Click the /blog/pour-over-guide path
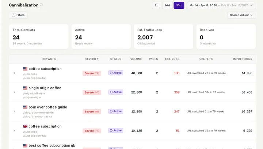This screenshot has height=149, width=263. (38, 112)
